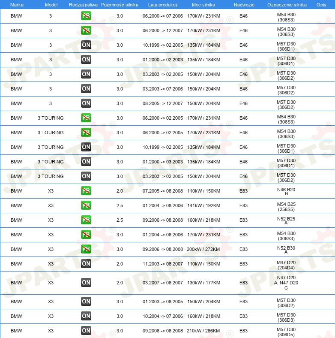Click the petrol icon in the X3 200kW / 272KM row
Image resolution: width=335 pixels, height=338 pixels.
coord(86,249)
